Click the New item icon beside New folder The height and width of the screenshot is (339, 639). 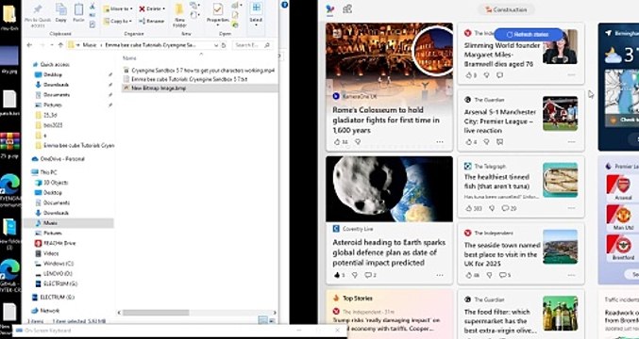pyautogui.click(x=194, y=6)
